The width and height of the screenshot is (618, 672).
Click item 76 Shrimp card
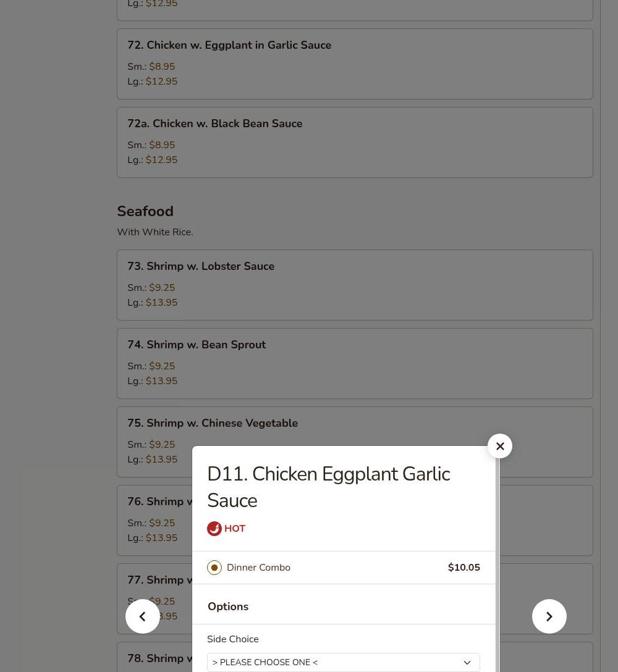point(154,520)
